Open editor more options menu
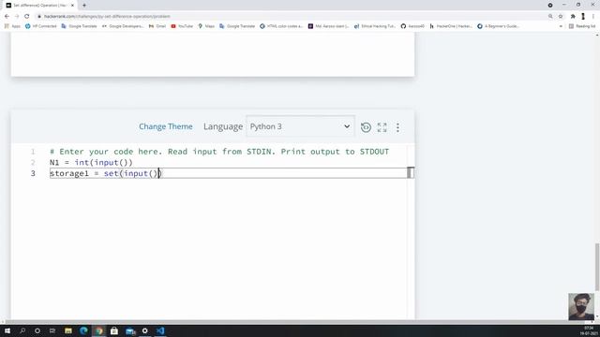The height and width of the screenshot is (337, 600). [397, 127]
